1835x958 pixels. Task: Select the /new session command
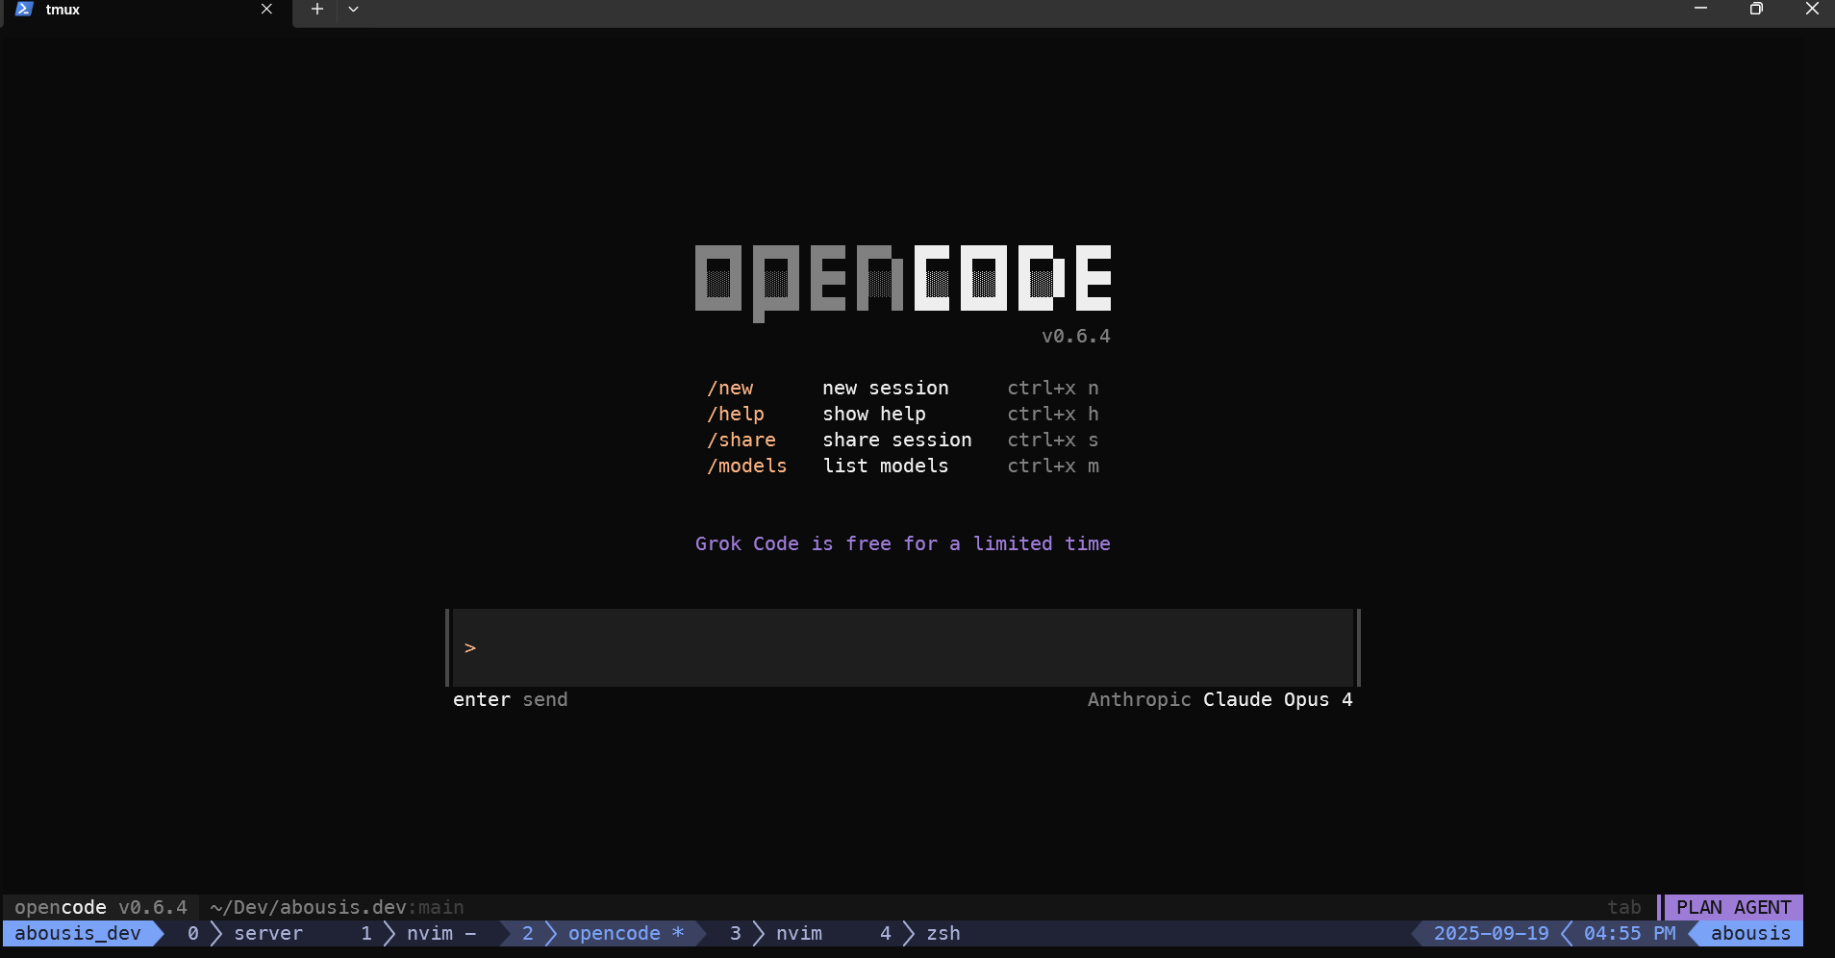[731, 389]
